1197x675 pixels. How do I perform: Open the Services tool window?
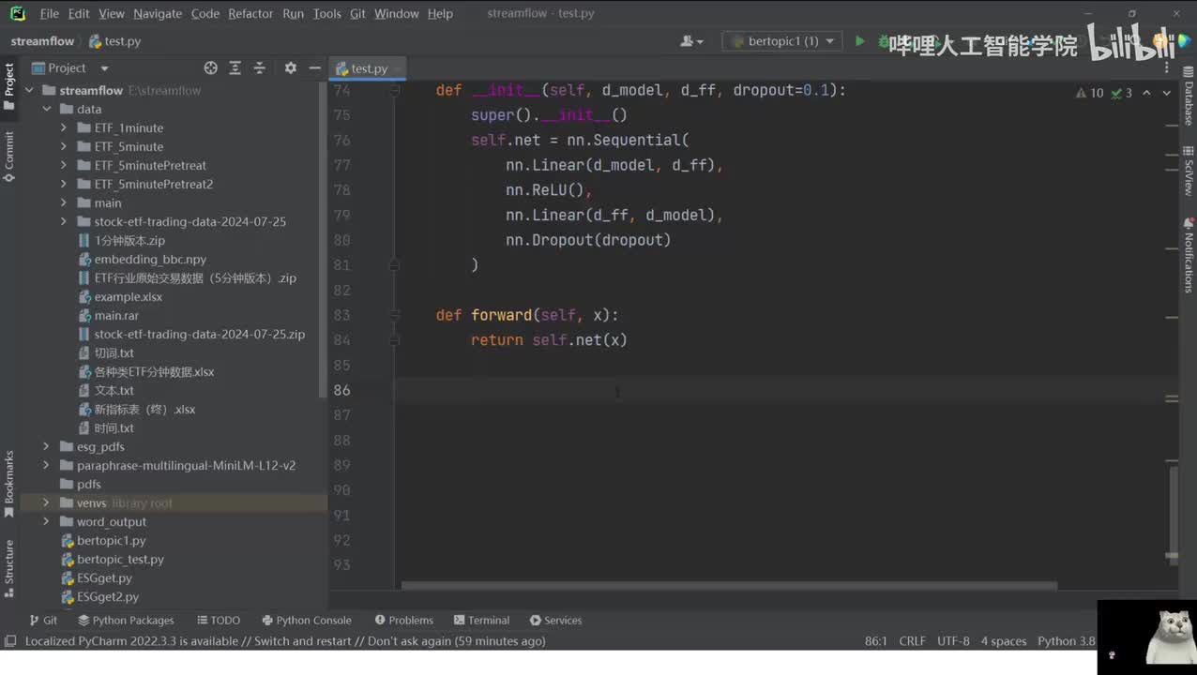point(555,621)
